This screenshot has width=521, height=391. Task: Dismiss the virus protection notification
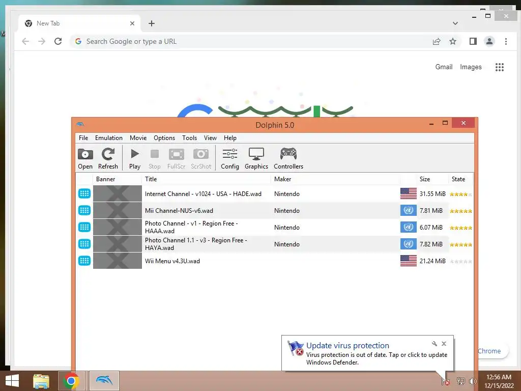coord(444,344)
